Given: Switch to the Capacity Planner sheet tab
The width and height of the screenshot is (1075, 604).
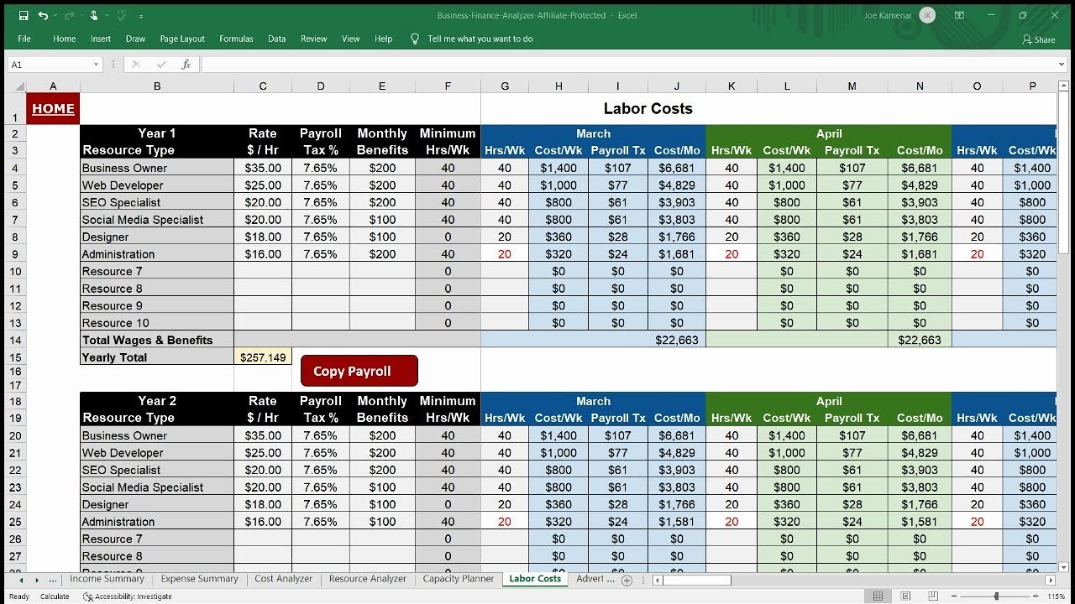Looking at the screenshot, I should click(459, 579).
